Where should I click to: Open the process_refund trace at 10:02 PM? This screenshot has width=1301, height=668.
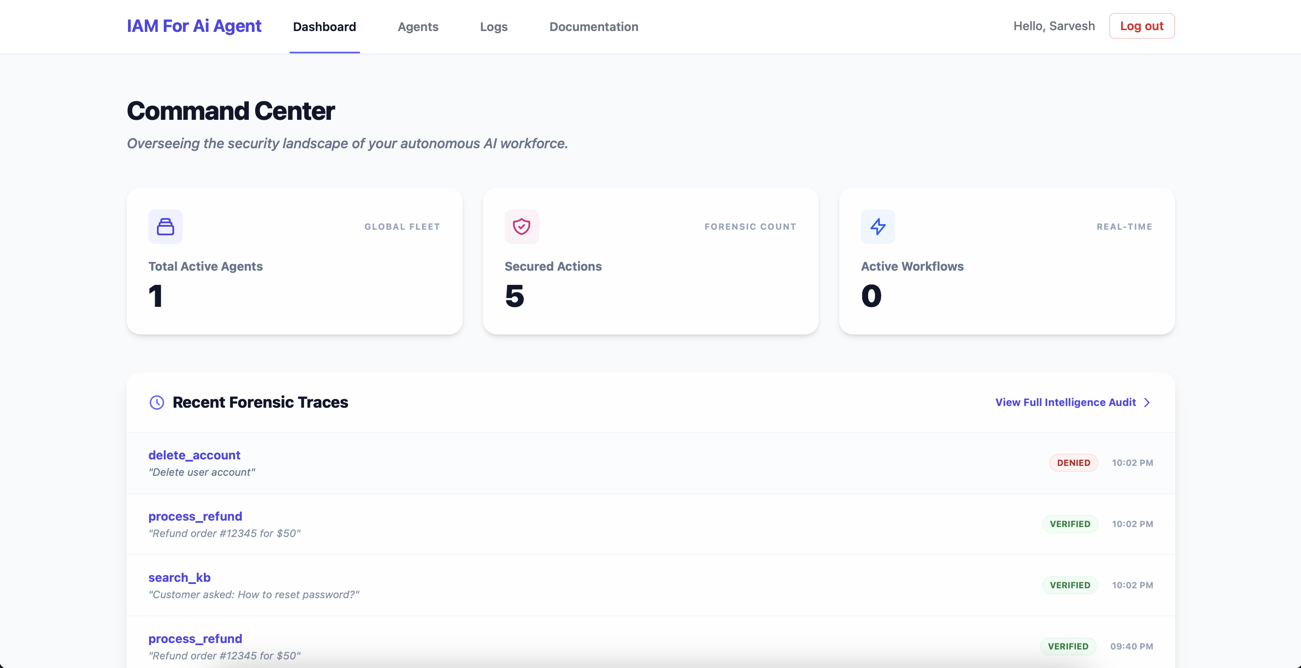pyautogui.click(x=195, y=516)
